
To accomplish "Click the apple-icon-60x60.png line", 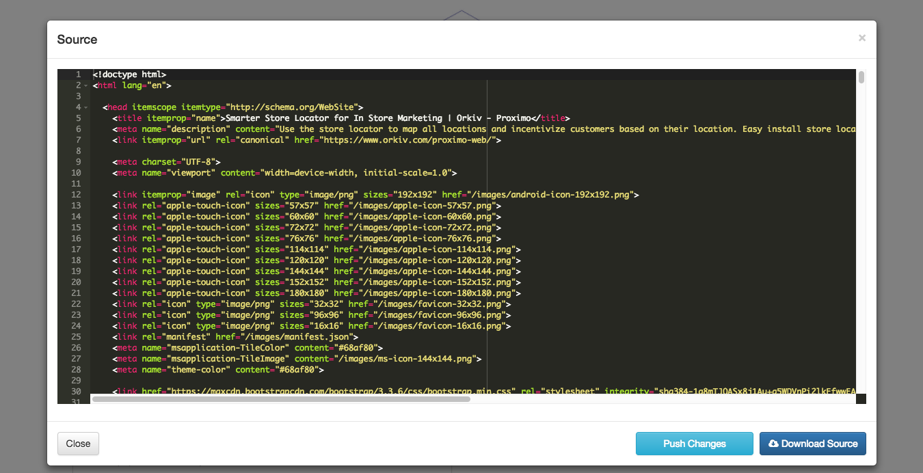I will coord(307,217).
